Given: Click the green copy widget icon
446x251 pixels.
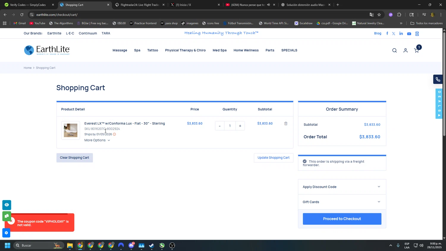Looking at the screenshot, I should [x=7, y=216].
